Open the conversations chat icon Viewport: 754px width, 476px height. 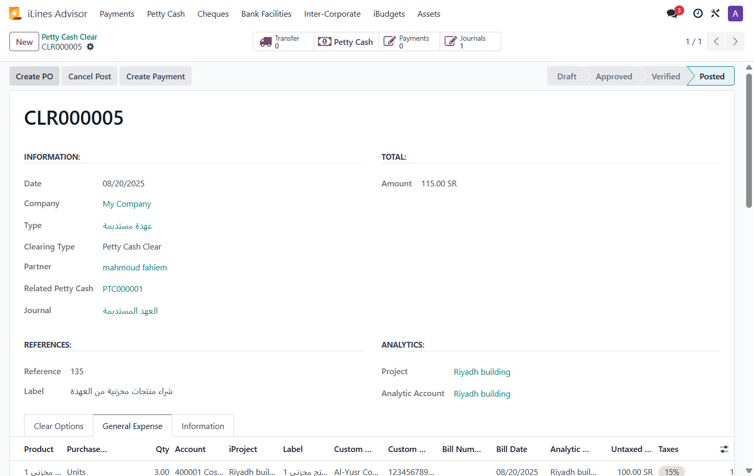(673, 14)
